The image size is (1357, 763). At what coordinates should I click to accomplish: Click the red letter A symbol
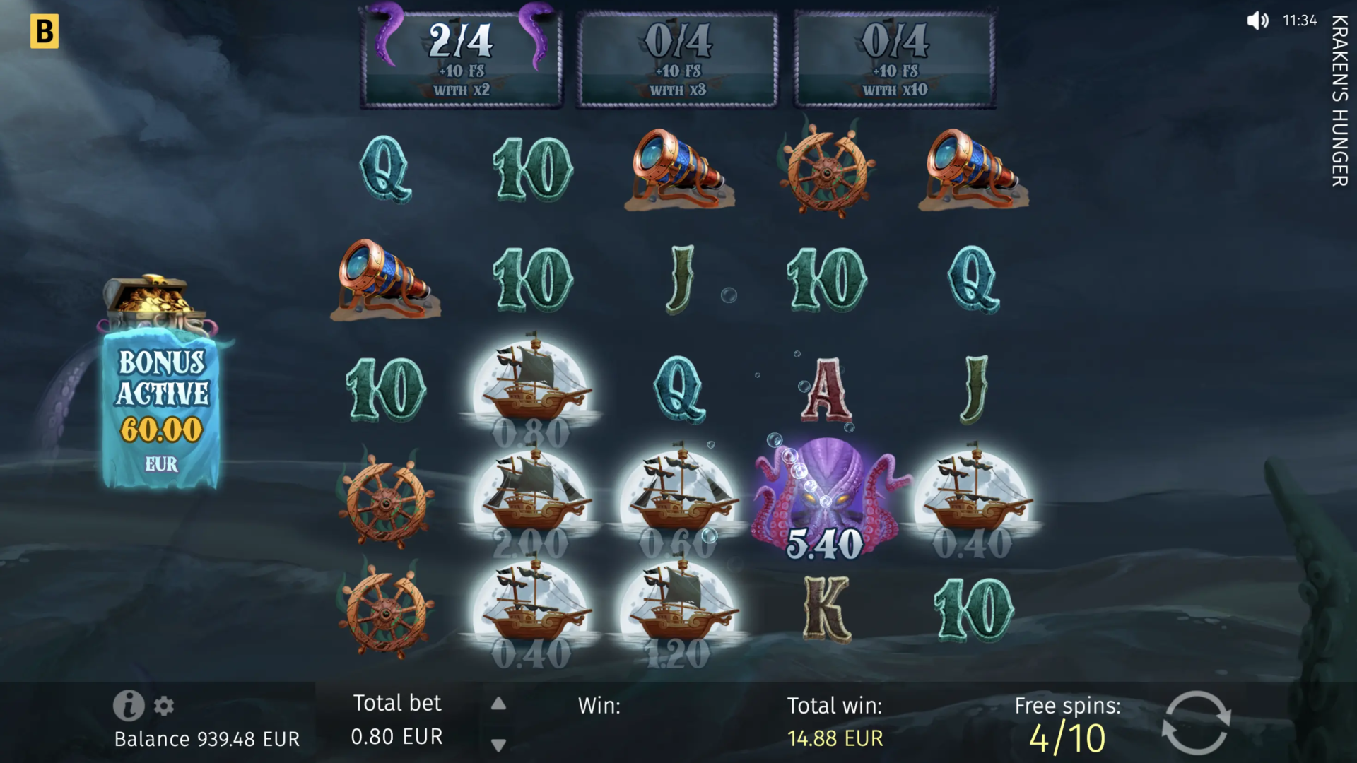pos(826,389)
